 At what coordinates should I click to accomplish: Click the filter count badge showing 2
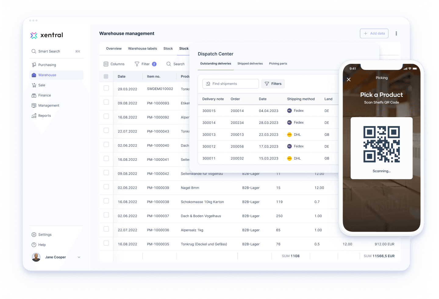click(x=154, y=64)
